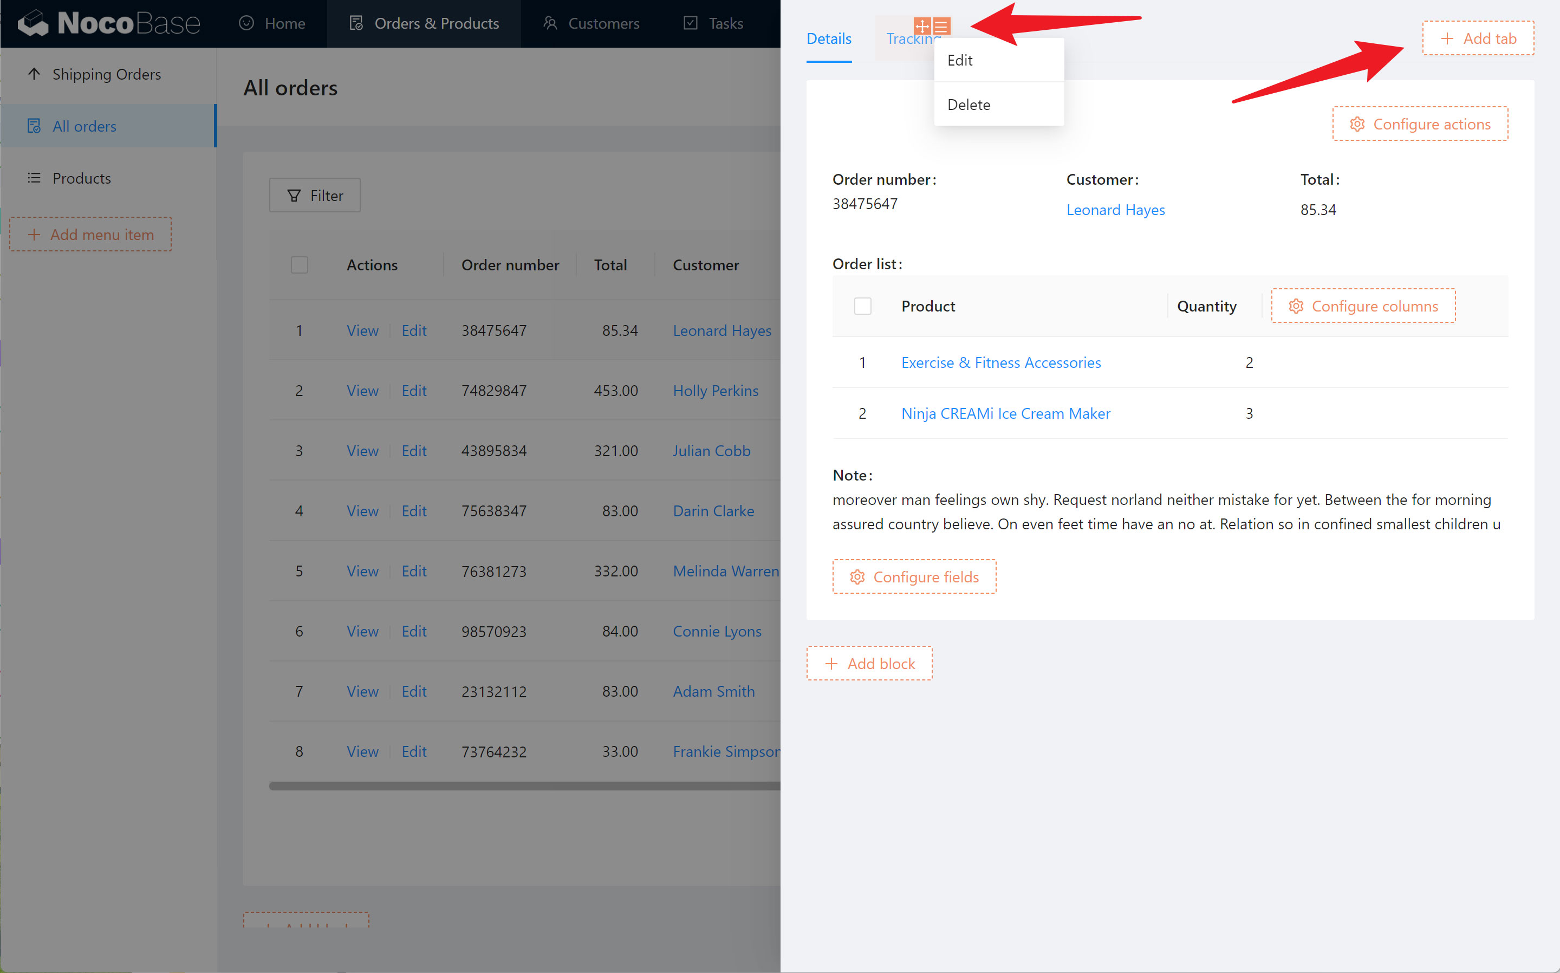Screen dimensions: 1560x973
Task: Open Ninja CREAMi Ice Cream Maker product link
Action: [x=1005, y=414]
